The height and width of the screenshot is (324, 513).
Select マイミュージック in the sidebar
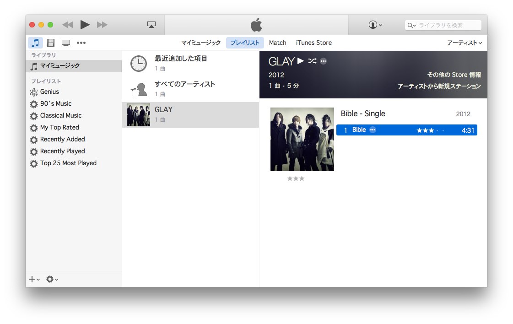pos(74,66)
